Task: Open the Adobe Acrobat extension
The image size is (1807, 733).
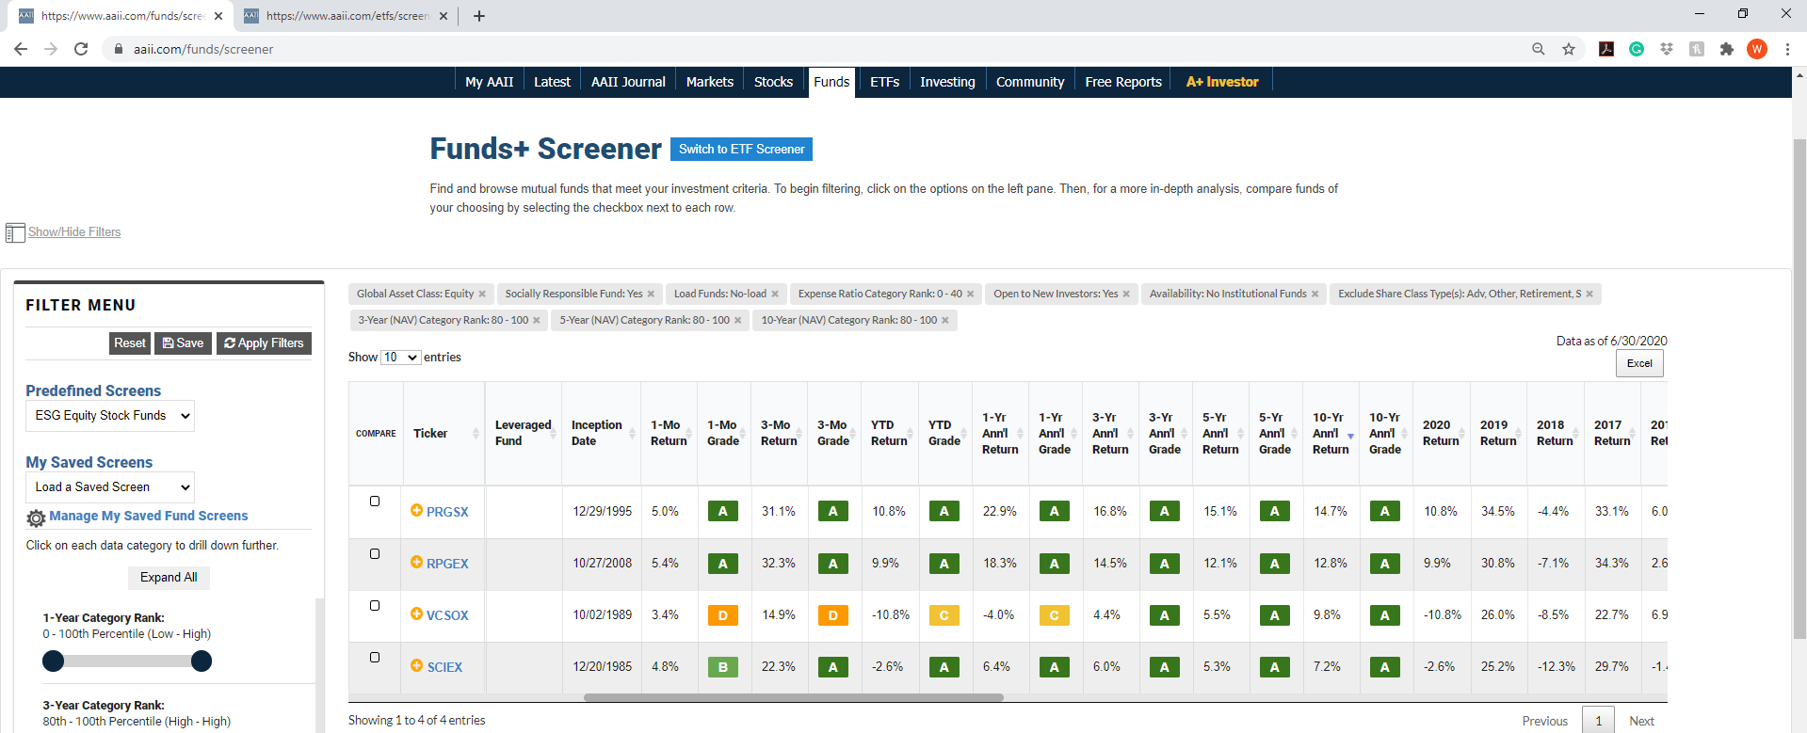Action: coord(1606,49)
